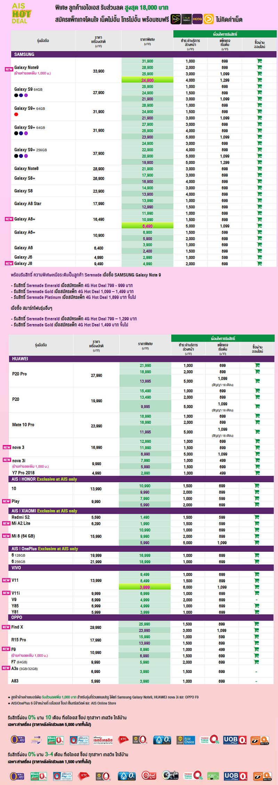Image resolution: width=278 pixels, height=785 pixels.
Task: Add OPPO F7 64GB to cart
Action: click(x=256, y=662)
